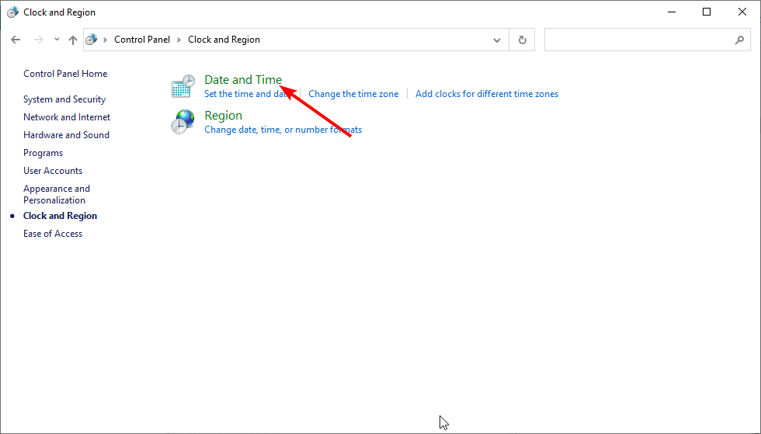Viewport: 761px width, 434px height.
Task: Select Clock and Region in the breadcrumb
Action: (224, 40)
